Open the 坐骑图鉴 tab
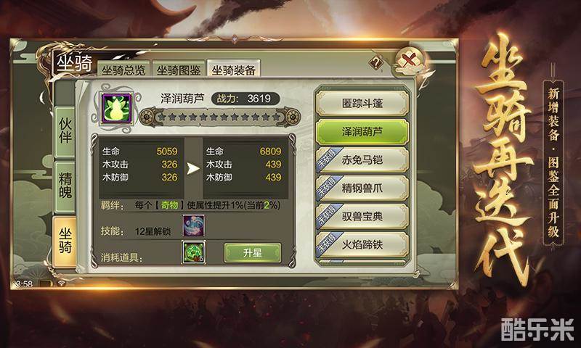 [x=178, y=69]
